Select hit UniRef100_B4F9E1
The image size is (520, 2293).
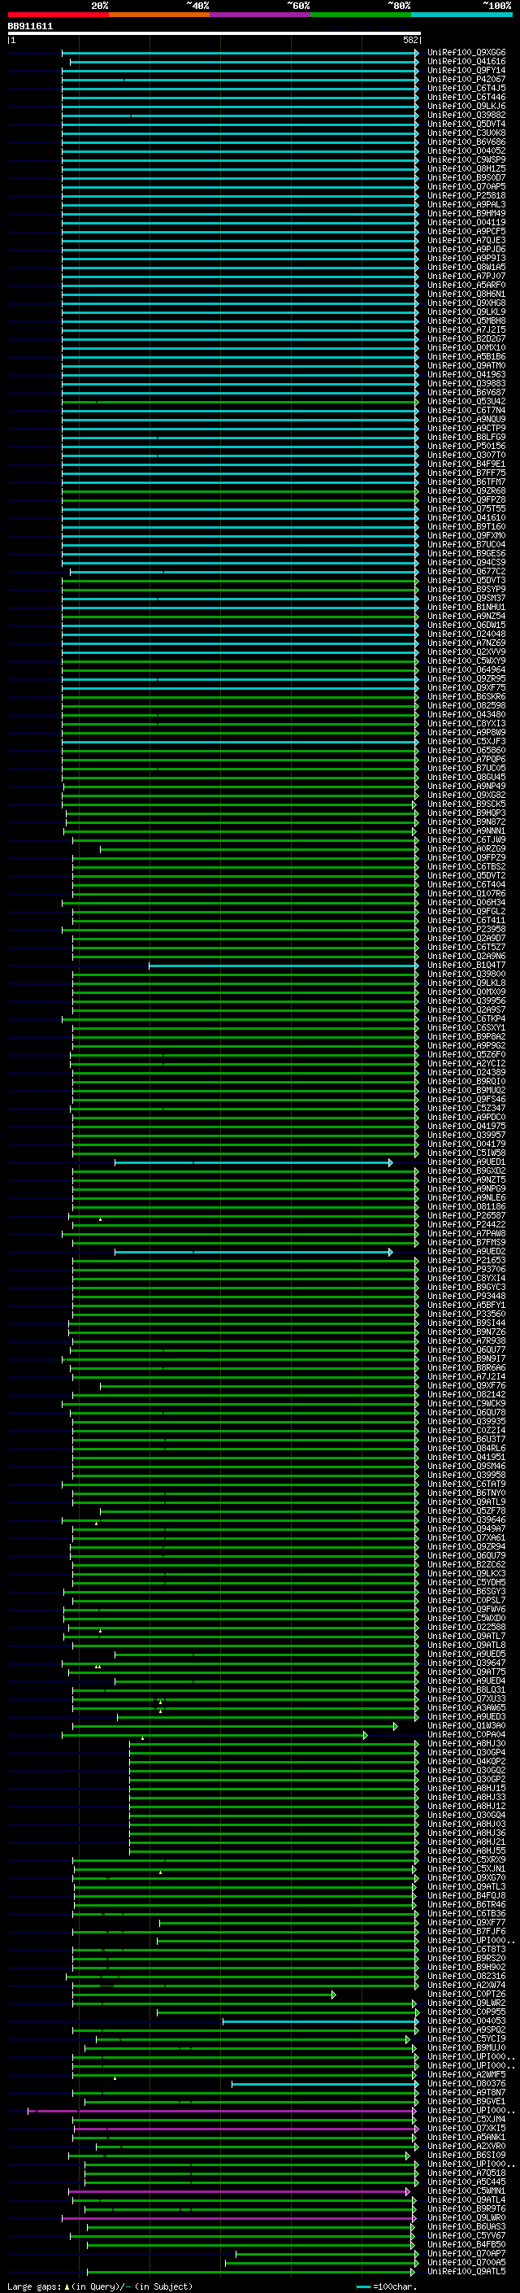coord(466,464)
